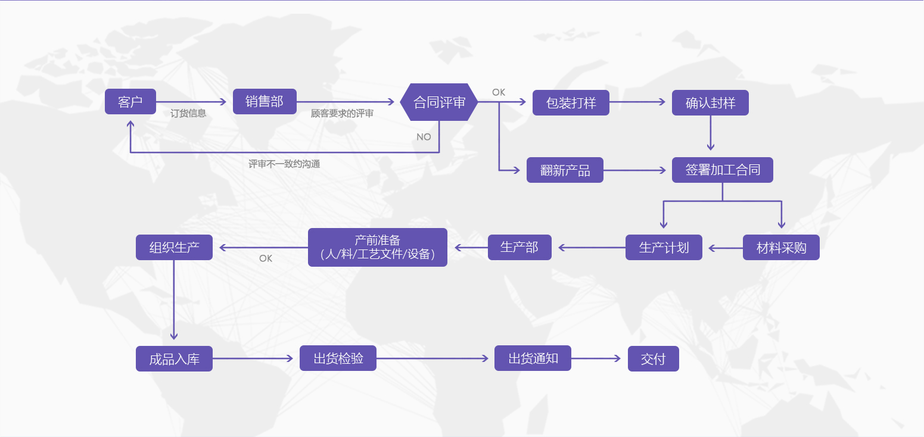Click the 成品入库 box
Viewport: 924px width, 437px height.
tap(174, 359)
